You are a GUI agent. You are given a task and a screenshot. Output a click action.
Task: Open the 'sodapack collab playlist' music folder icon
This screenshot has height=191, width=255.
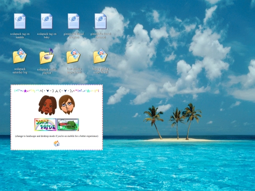coord(47,56)
